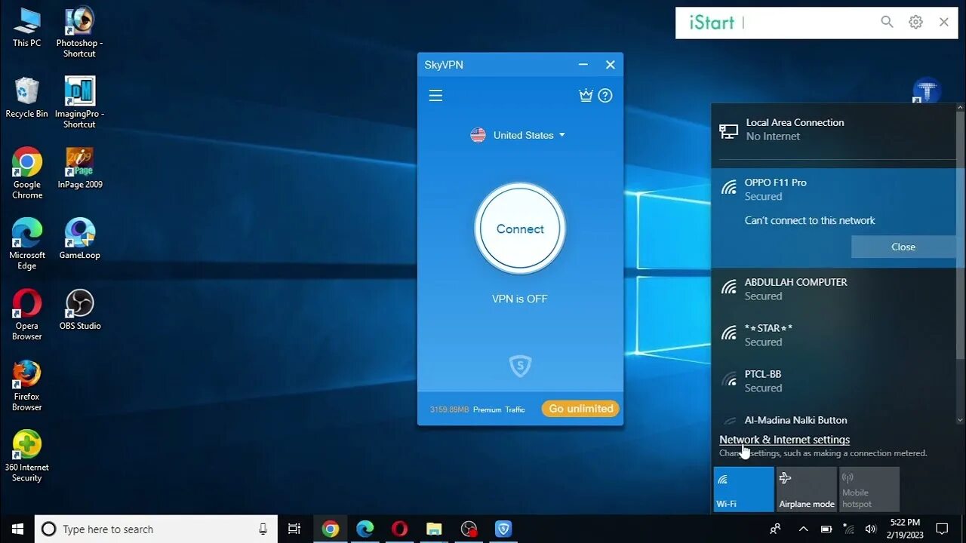Image resolution: width=966 pixels, height=543 pixels.
Task: Select the Al-Madina Nalki Button network
Action: (834, 420)
